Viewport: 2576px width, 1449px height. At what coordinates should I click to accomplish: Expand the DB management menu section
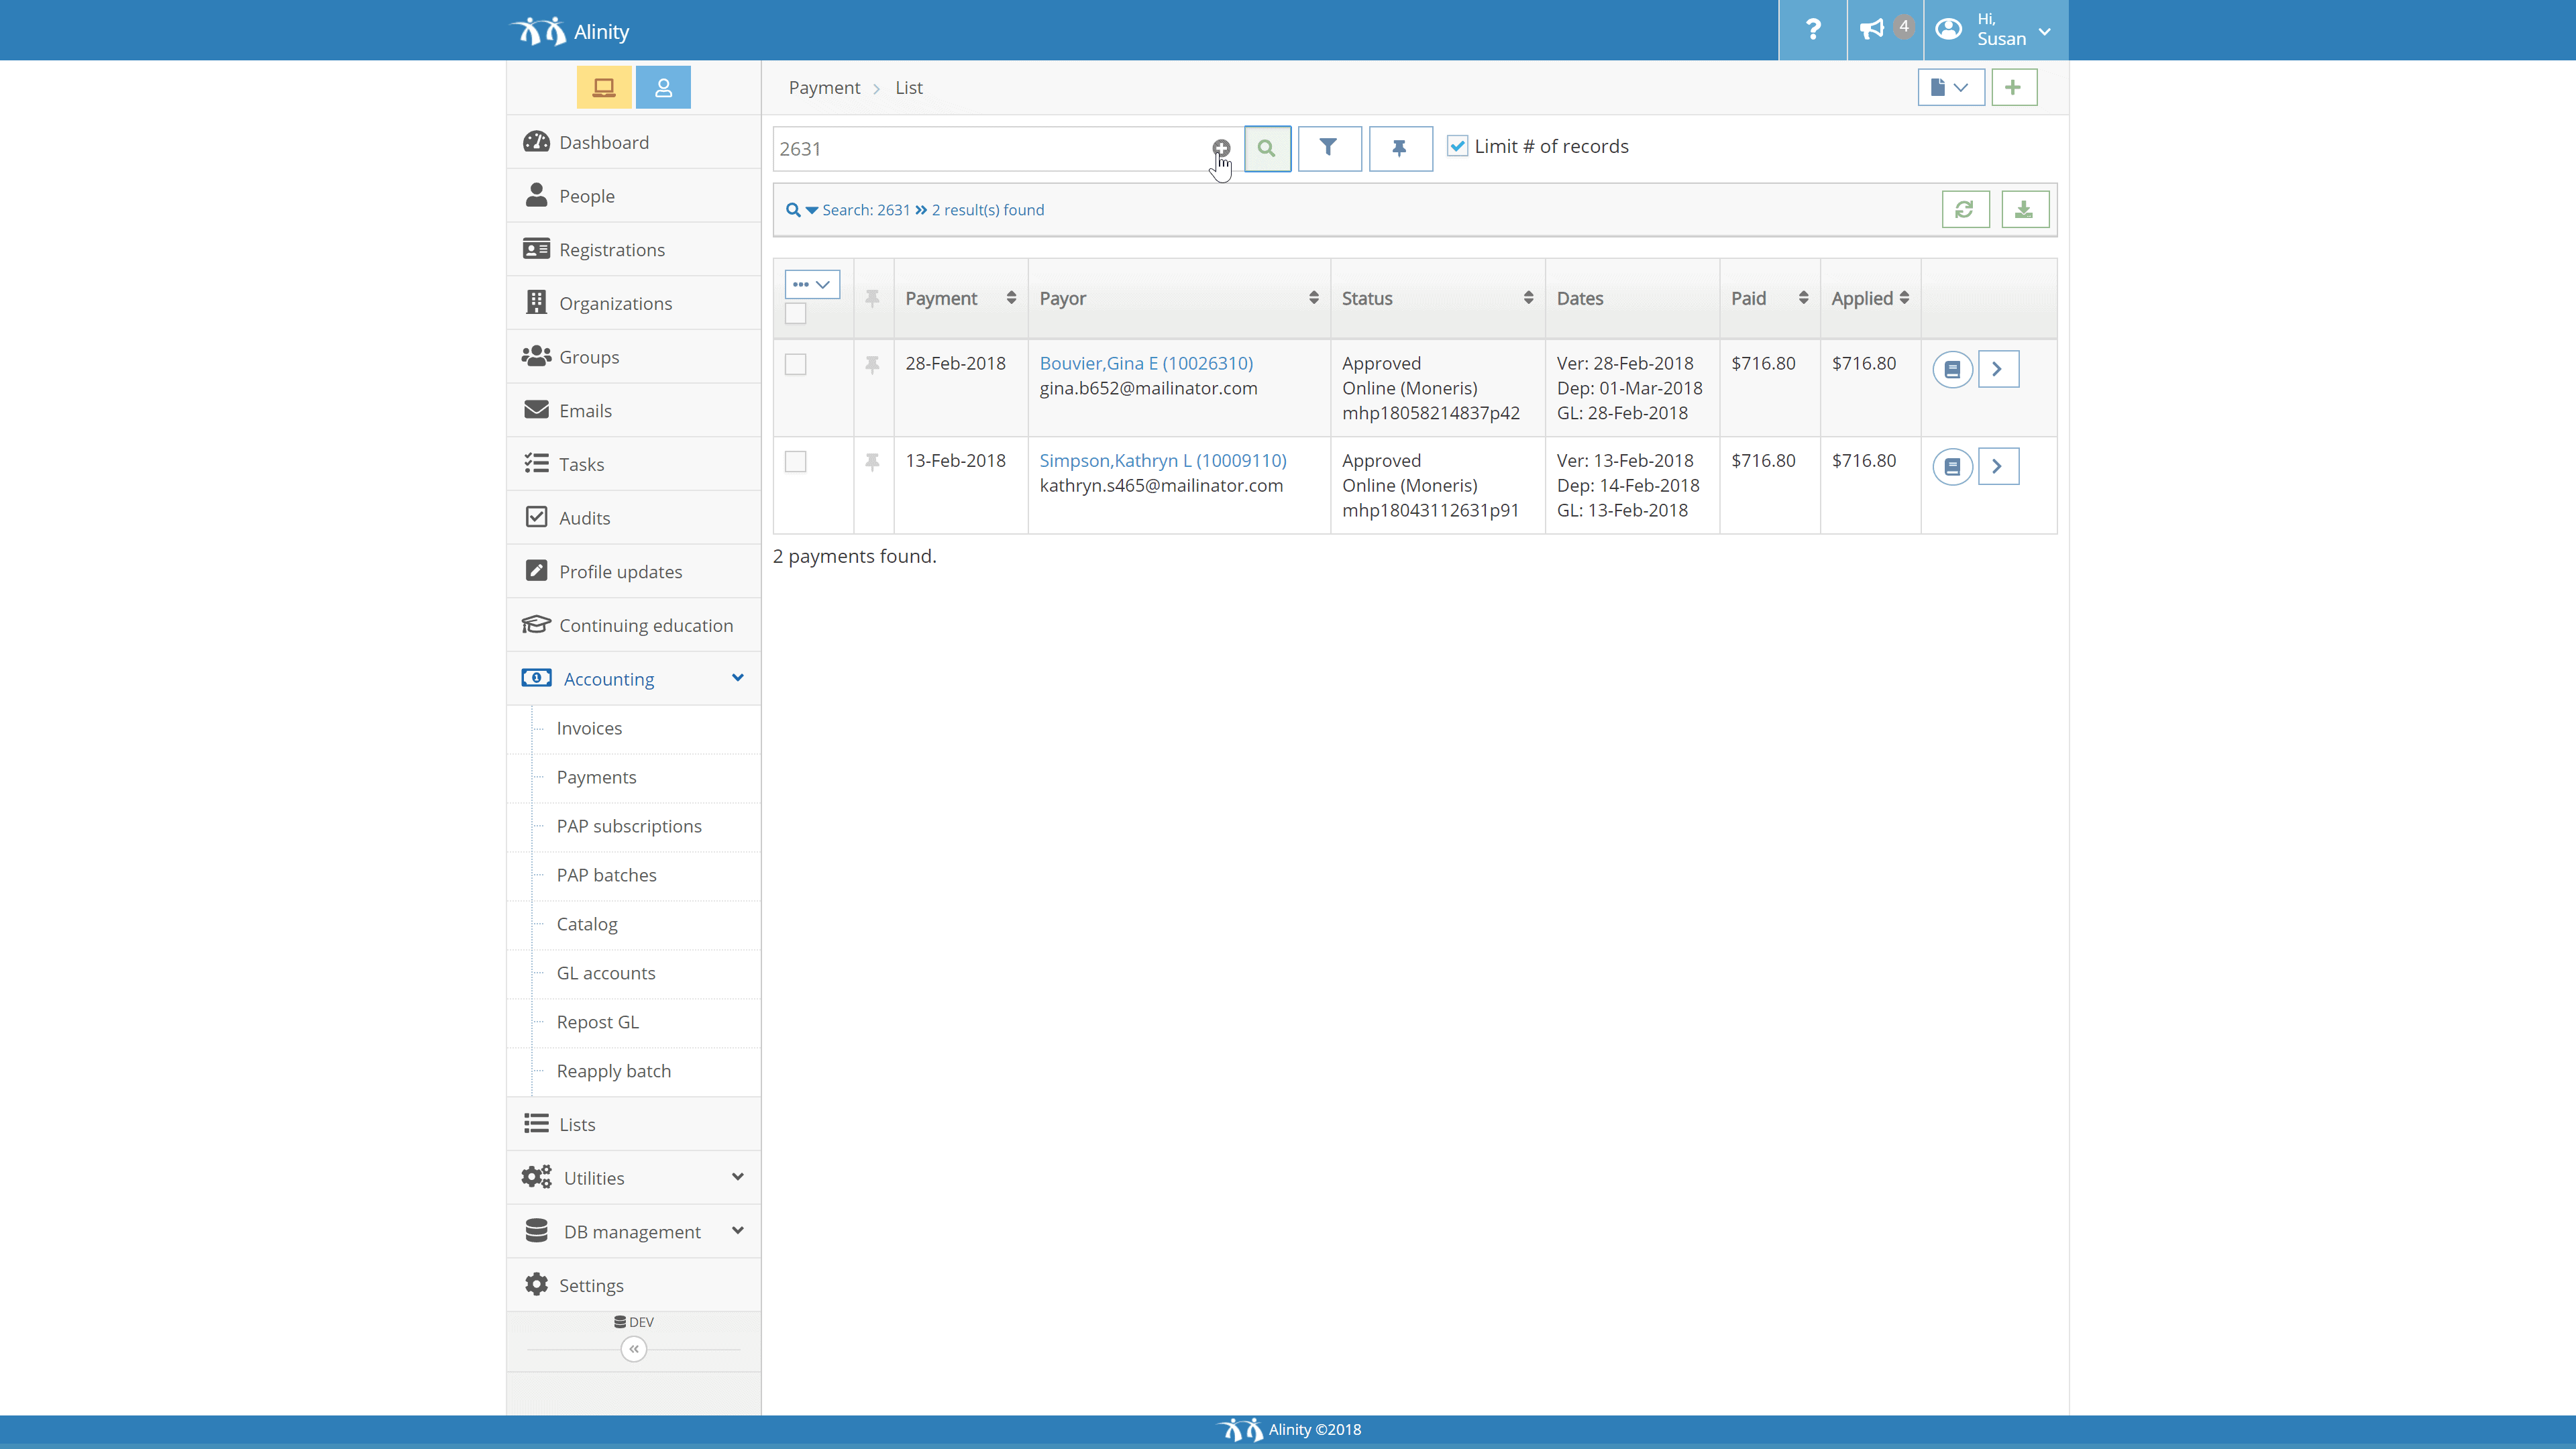click(x=634, y=1232)
